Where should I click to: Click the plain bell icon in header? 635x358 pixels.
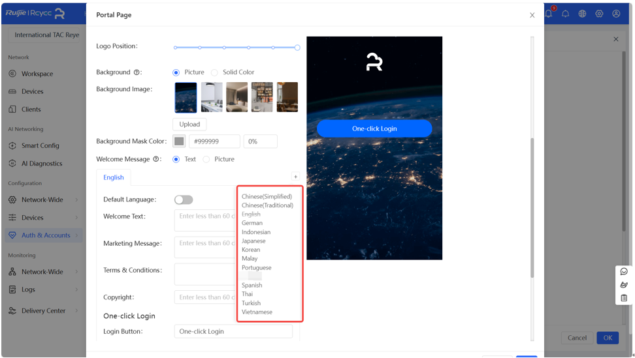click(565, 14)
